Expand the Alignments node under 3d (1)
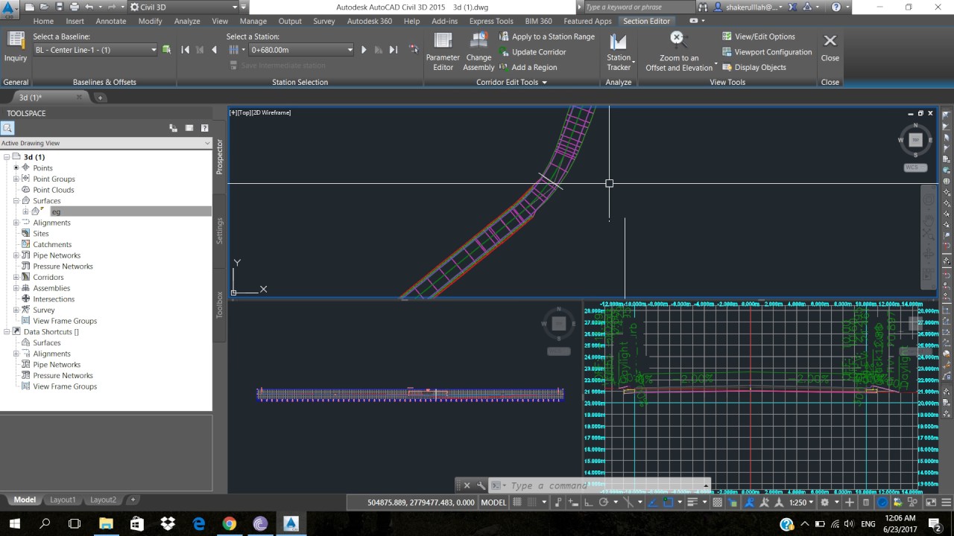This screenshot has width=954, height=536. (16, 223)
